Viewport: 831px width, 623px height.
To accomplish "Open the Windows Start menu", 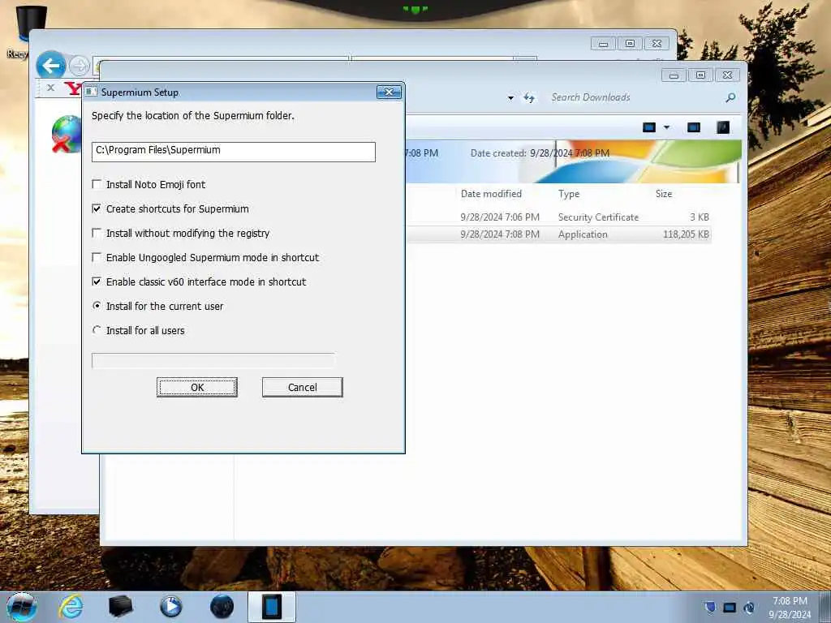I will [22, 607].
